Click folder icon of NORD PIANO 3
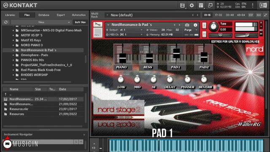 click(17, 45)
